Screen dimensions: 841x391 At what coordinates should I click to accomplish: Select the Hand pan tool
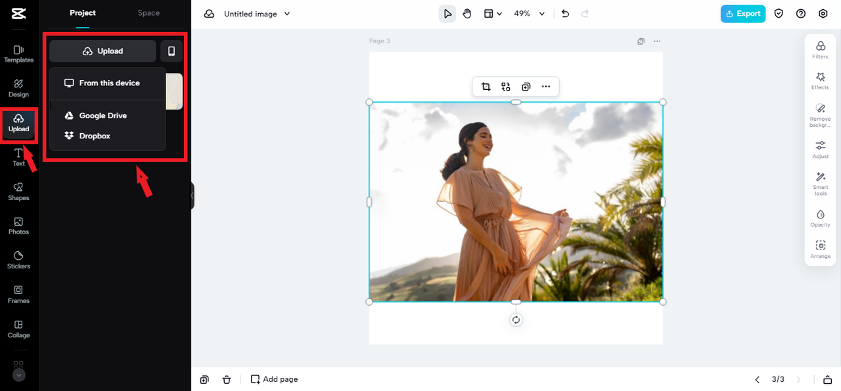coord(467,14)
